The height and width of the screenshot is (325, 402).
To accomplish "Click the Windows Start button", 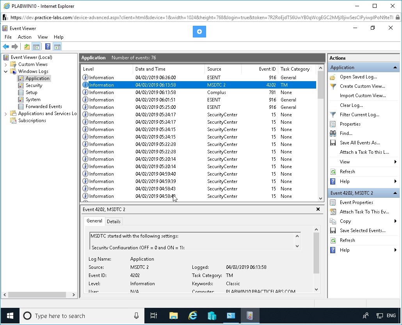I will (x=10, y=316).
